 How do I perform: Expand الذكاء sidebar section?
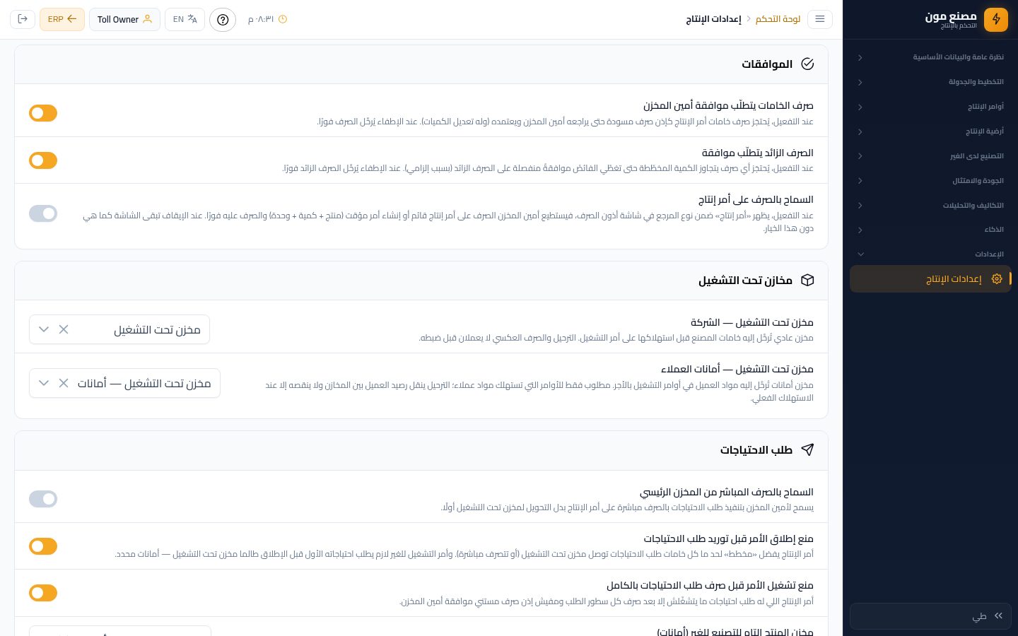pos(930,230)
